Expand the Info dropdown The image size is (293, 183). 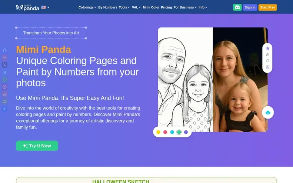(x=203, y=7)
